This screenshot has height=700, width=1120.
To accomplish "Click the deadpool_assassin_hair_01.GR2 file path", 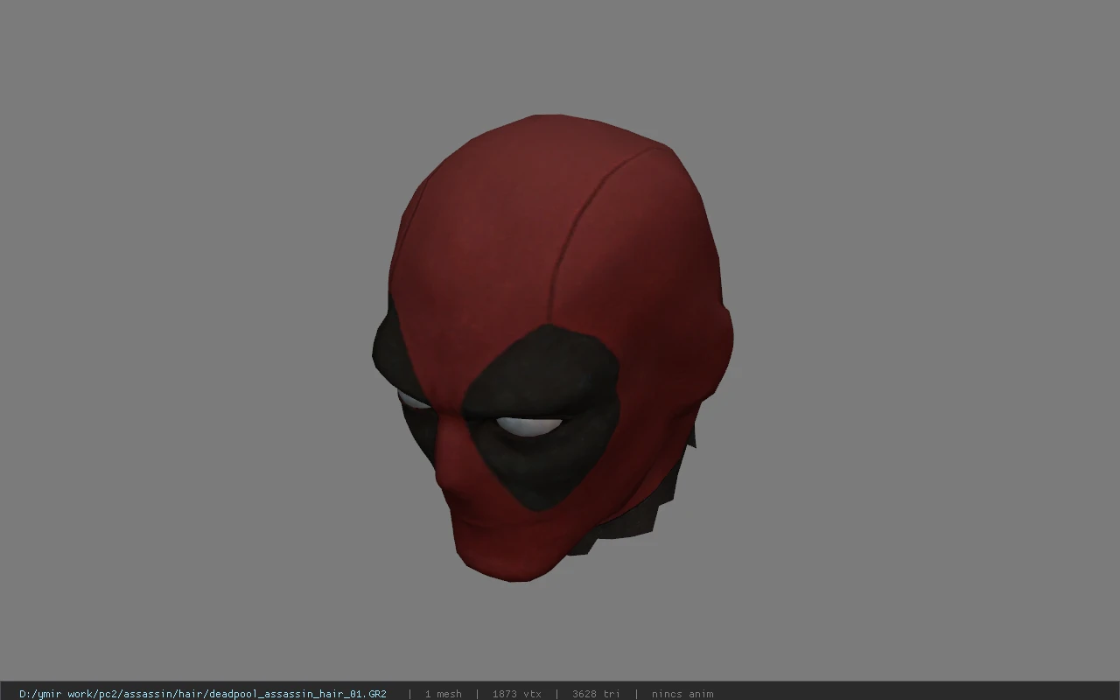I will 203,694.
